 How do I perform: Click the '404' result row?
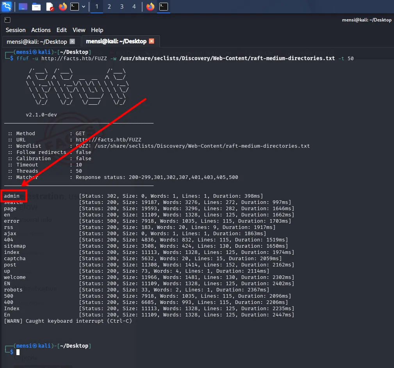click(146, 240)
